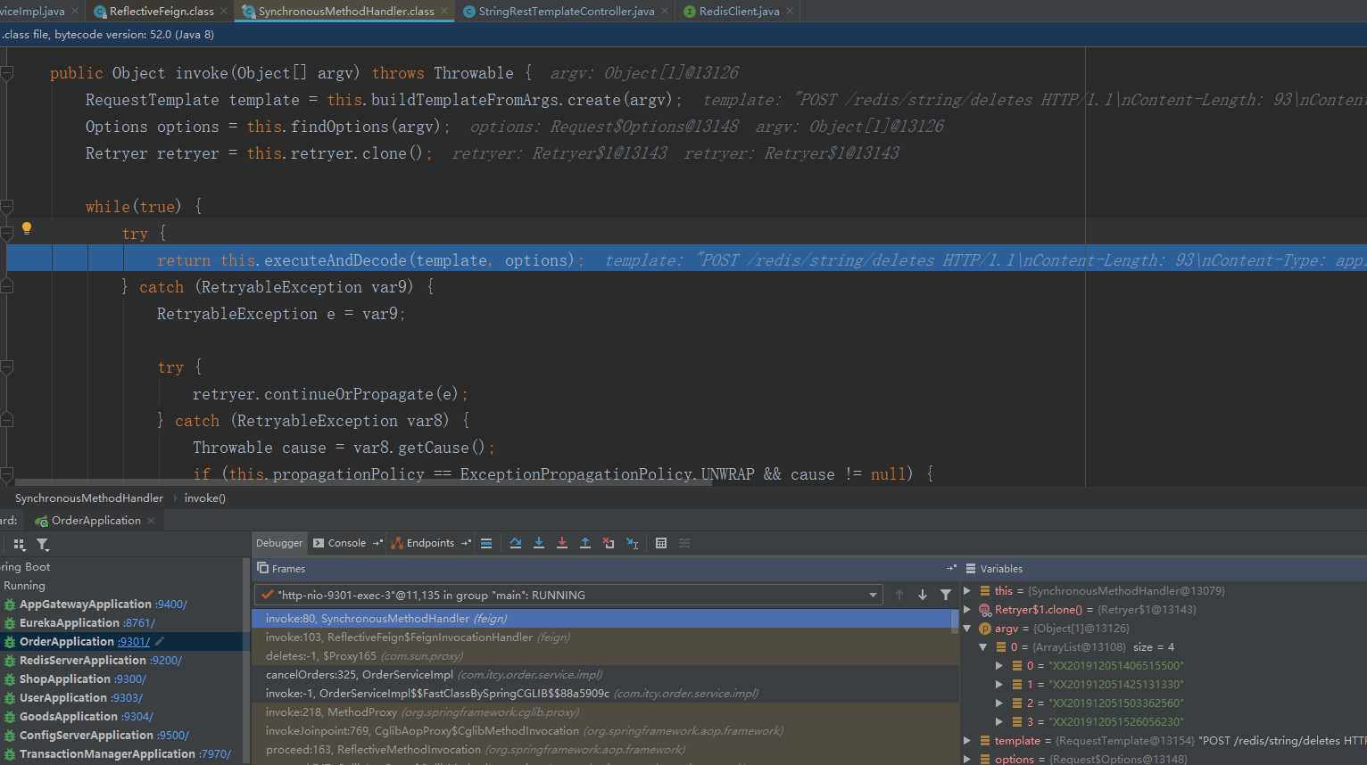Click frames filter funnel icon
The width and height of the screenshot is (1367, 765).
[x=946, y=595]
